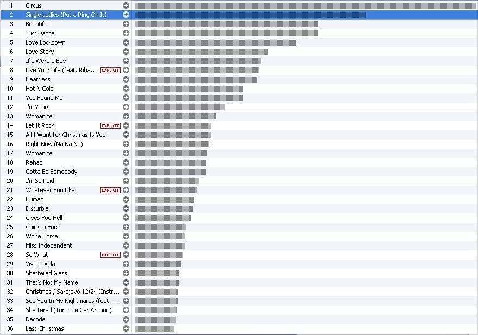Image resolution: width=478 pixels, height=335 pixels.
Task: Click the popularity bar for Single Ladies
Action: [x=250, y=15]
